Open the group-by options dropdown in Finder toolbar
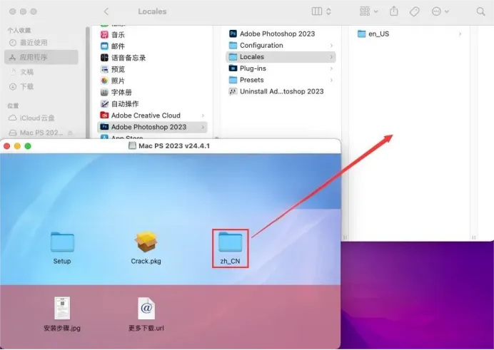The width and height of the screenshot is (494, 350). pos(368,11)
